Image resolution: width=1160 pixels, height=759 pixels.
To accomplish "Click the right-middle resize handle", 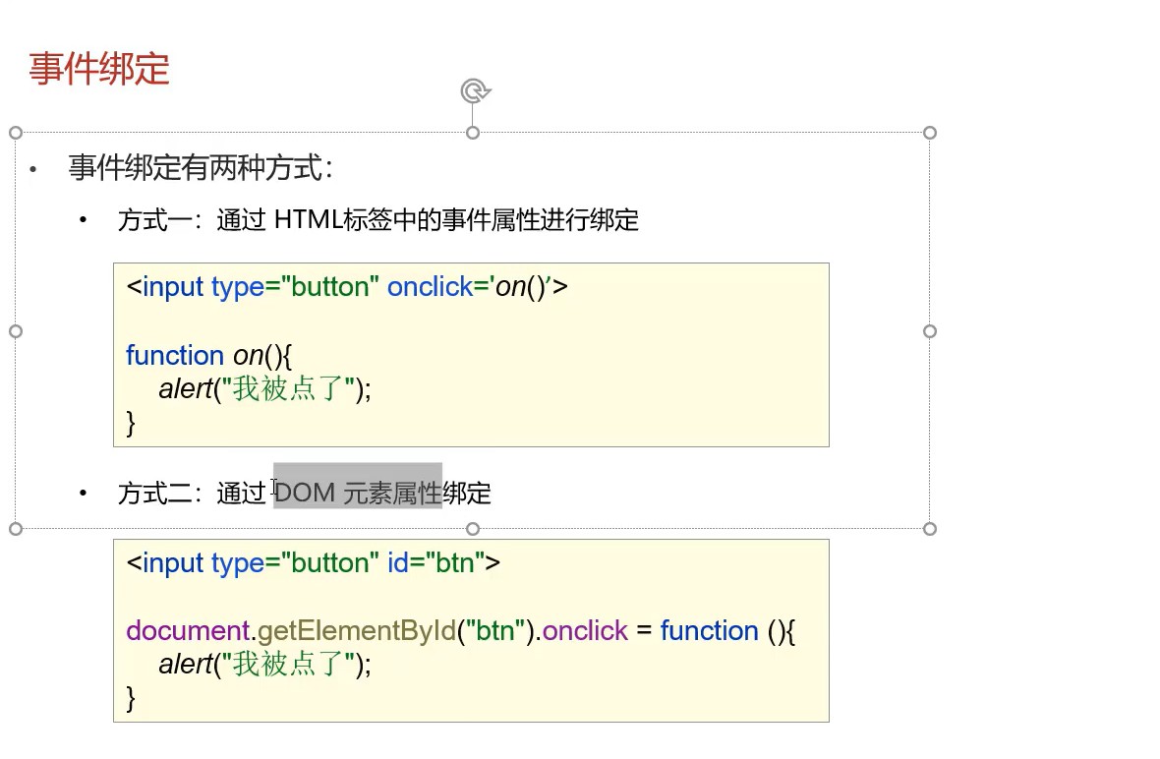I will coord(930,331).
